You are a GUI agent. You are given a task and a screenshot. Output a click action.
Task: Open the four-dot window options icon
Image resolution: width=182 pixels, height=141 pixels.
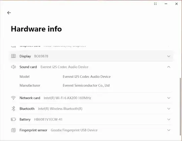click(155, 4)
